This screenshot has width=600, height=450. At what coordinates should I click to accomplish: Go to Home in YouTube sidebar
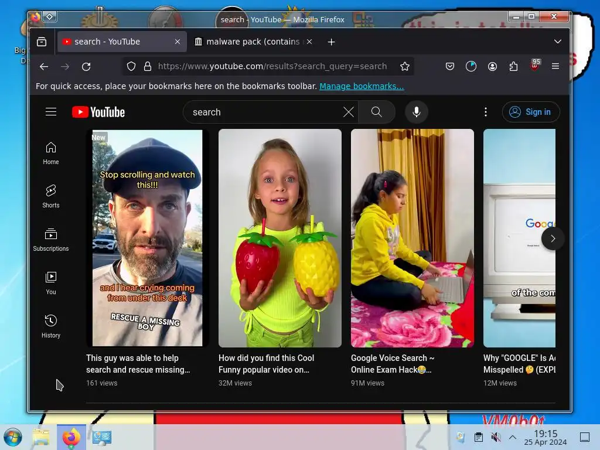tap(51, 154)
